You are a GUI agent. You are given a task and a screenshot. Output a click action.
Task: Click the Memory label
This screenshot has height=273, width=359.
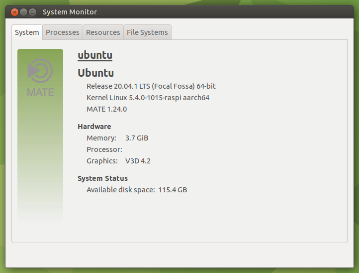pyautogui.click(x=101, y=138)
